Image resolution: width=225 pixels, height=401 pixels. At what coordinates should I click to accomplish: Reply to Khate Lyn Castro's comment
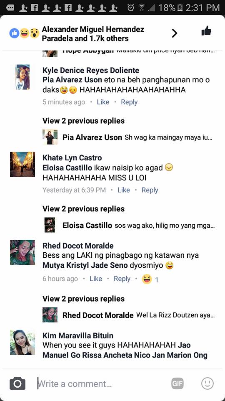click(150, 190)
